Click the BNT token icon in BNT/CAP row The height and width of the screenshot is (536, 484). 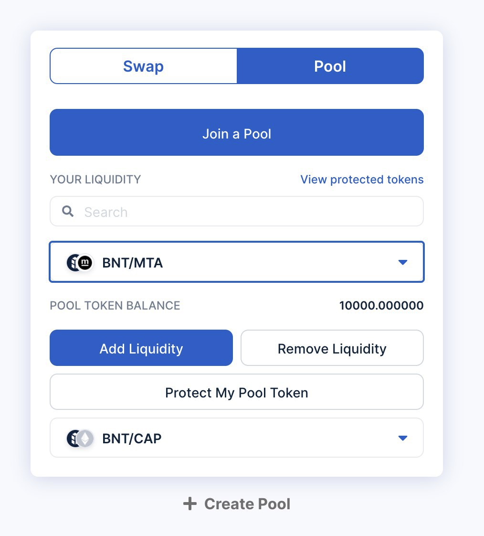pos(73,438)
